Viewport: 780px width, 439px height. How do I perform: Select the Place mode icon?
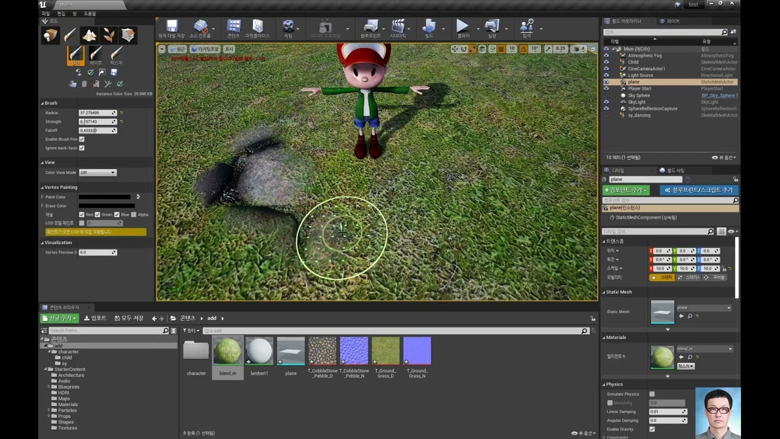(51, 35)
